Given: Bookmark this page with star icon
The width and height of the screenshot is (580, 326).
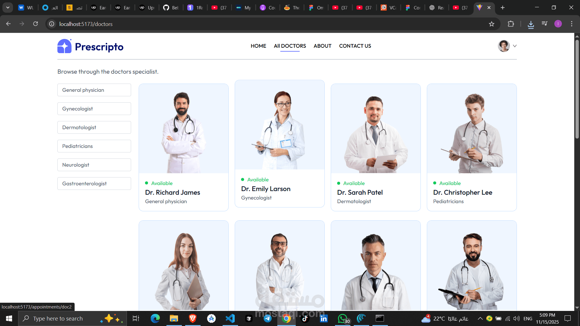Looking at the screenshot, I should click(x=491, y=24).
